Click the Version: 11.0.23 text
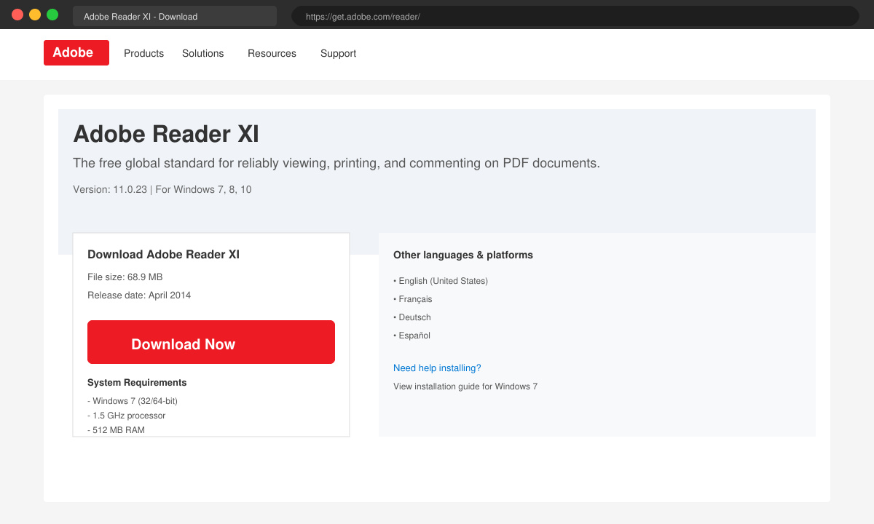 pos(110,189)
